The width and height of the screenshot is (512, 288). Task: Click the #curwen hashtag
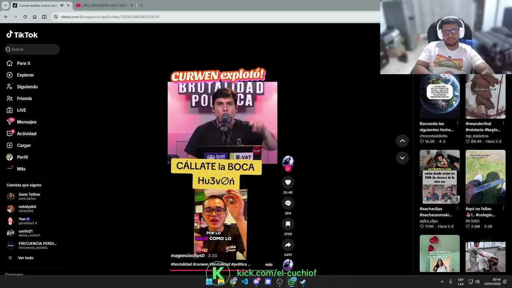(x=200, y=264)
